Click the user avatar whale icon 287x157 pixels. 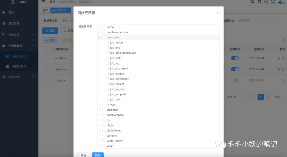coord(281,2)
